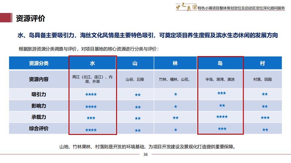Click 水 column 影响力 four-star rating

pyautogui.click(x=91, y=107)
